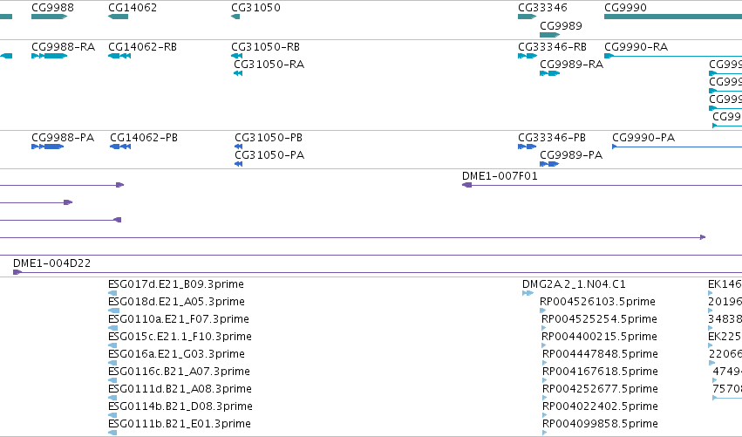The image size is (742, 437).
Task: Click the DME1-004D22 clone start marker
Action: pyautogui.click(x=17, y=272)
